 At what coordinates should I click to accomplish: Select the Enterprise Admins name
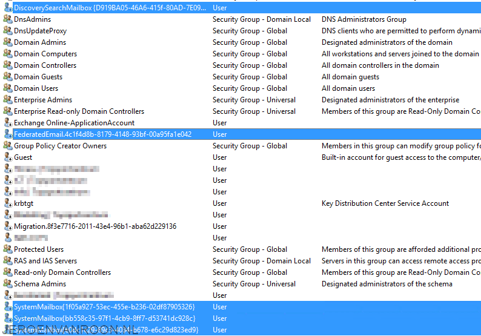tap(43, 100)
